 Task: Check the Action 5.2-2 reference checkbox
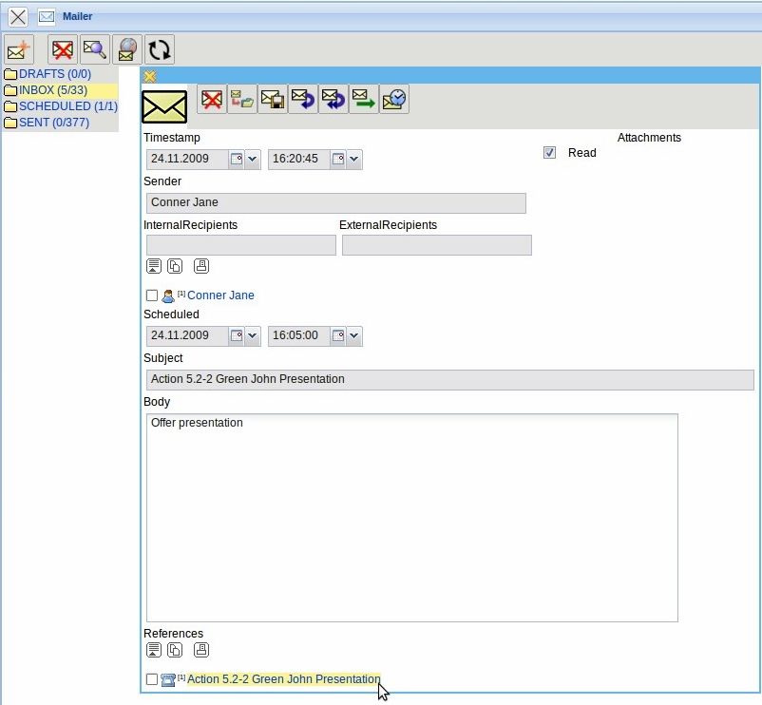pos(152,679)
